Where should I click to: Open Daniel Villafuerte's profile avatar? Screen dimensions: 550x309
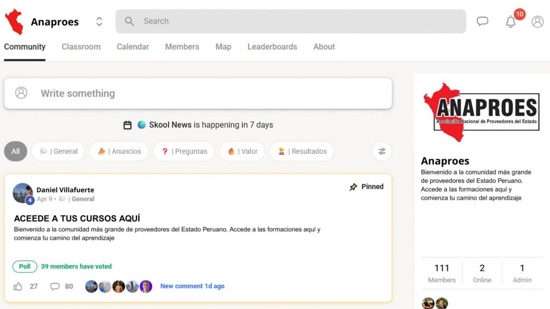23,193
